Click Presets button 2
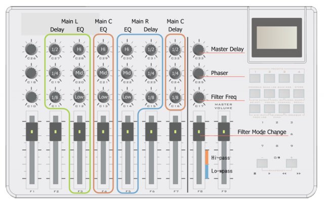 (x=269, y=78)
